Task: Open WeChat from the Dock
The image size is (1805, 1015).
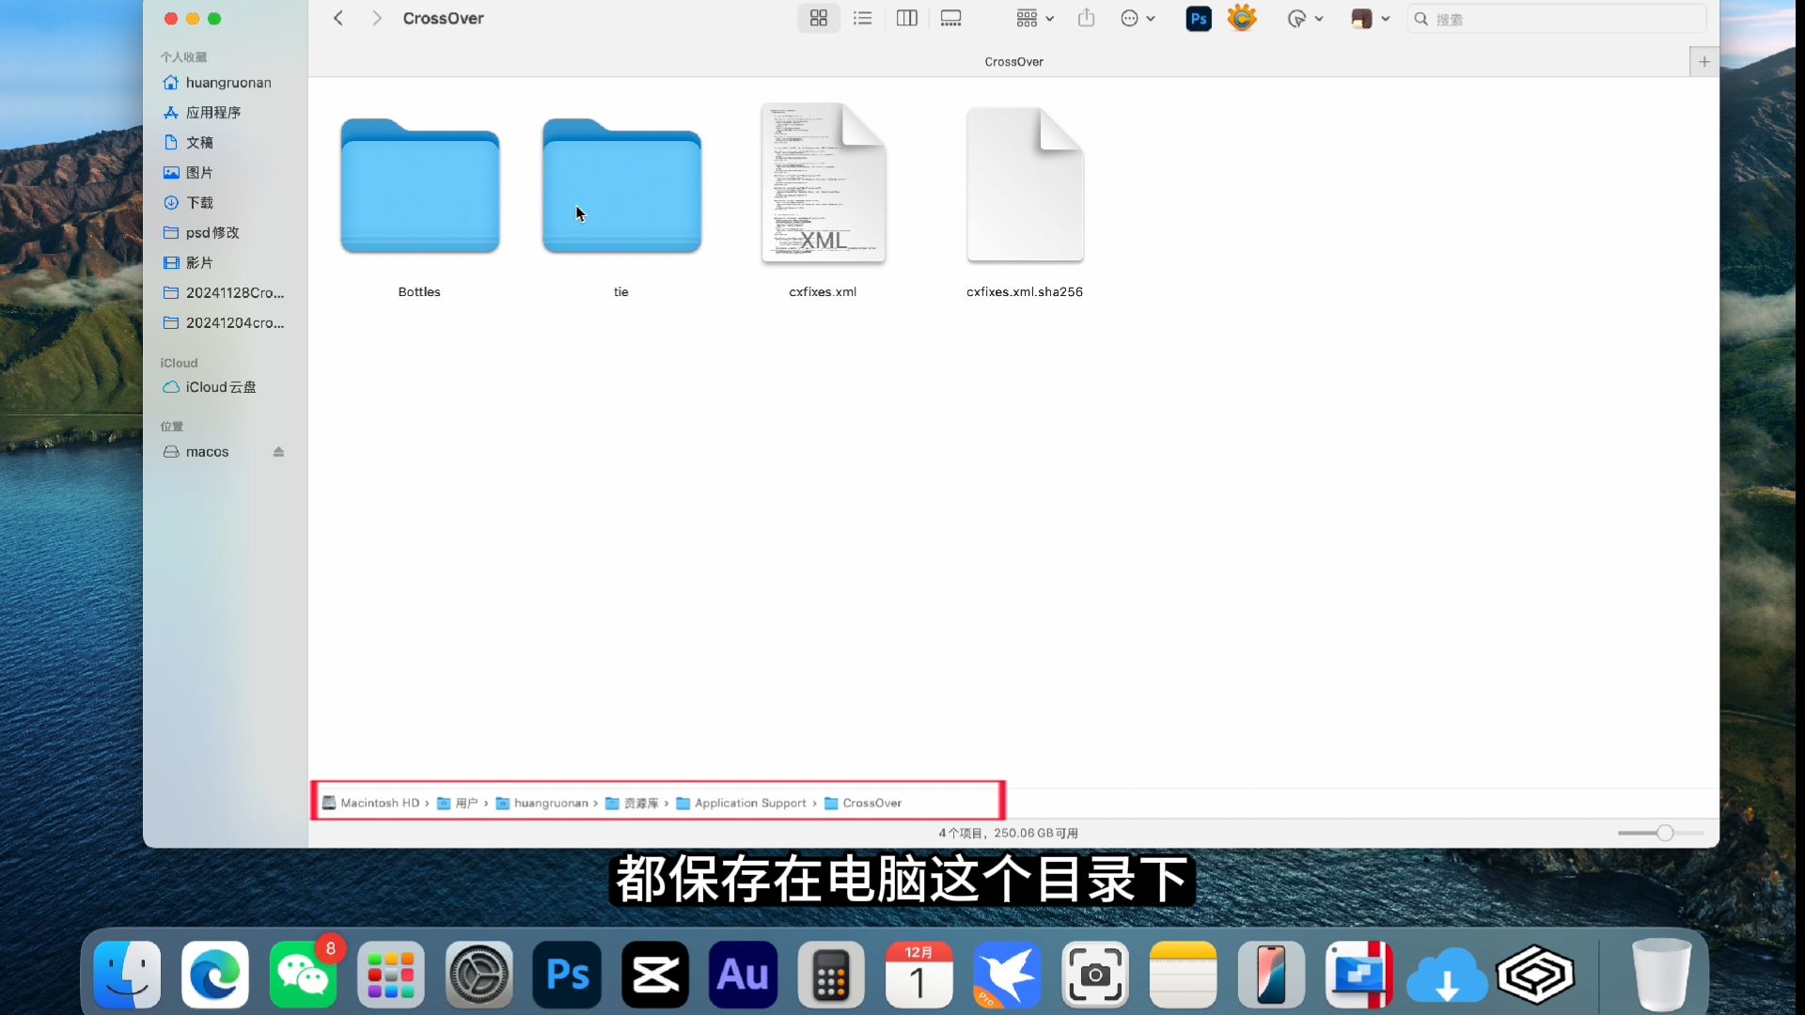Action: point(303,975)
